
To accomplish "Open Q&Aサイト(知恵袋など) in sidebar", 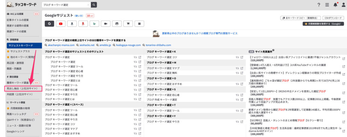I will [21, 120].
